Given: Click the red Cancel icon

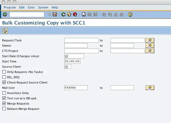Looking at the screenshot, I should [x=75, y=14].
